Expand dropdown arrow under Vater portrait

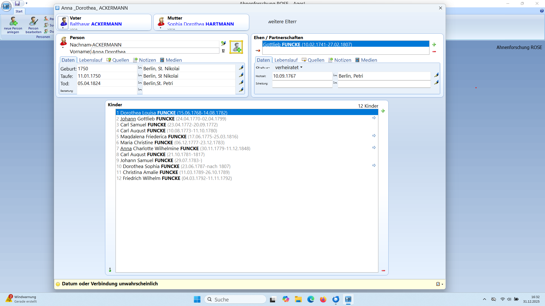point(63,28)
